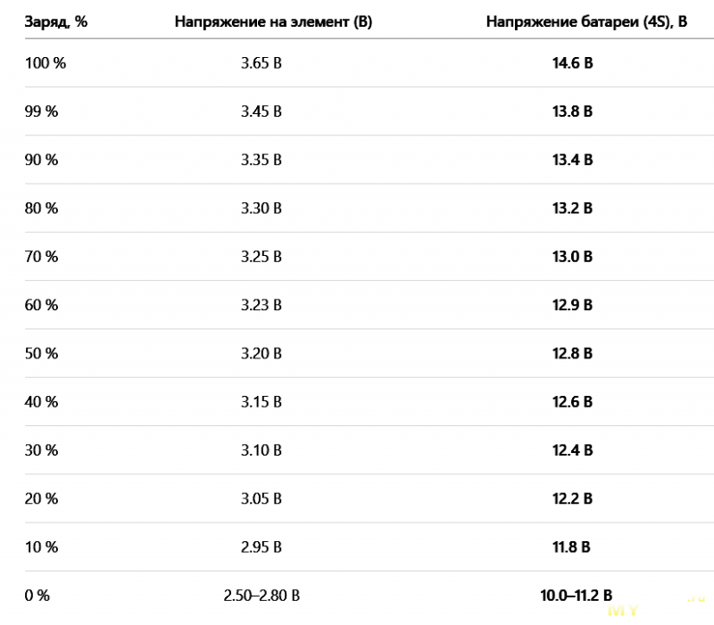Click the 3.23 В element voltage
Viewport: 714px width, 625px height.
(261, 305)
